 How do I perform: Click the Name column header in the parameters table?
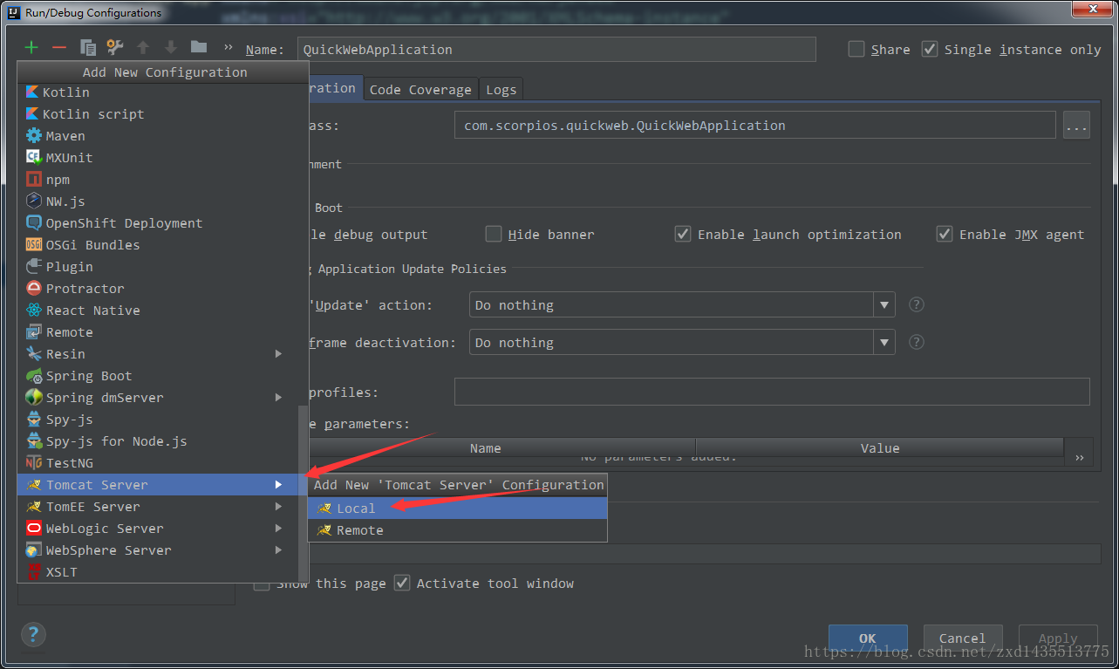(x=485, y=447)
